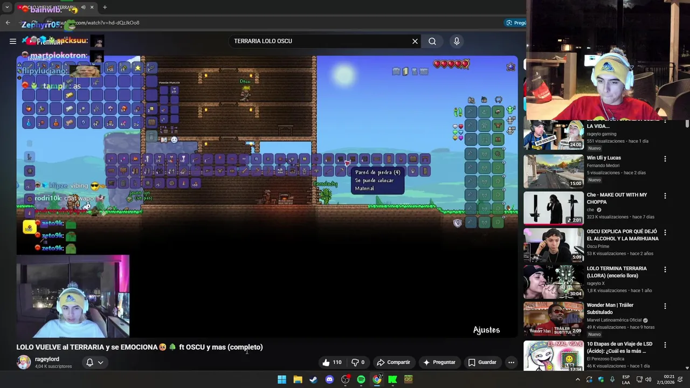The width and height of the screenshot is (690, 388).
Task: Open Win Uli y Lucas thumbnail 15:00
Action: pyautogui.click(x=554, y=171)
